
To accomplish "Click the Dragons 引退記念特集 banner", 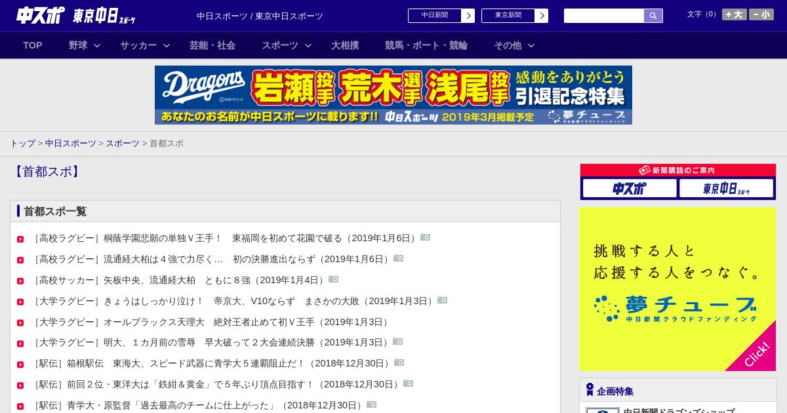I will 393,95.
